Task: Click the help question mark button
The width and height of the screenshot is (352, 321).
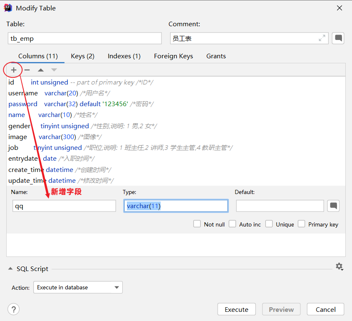Action: tap(14, 309)
